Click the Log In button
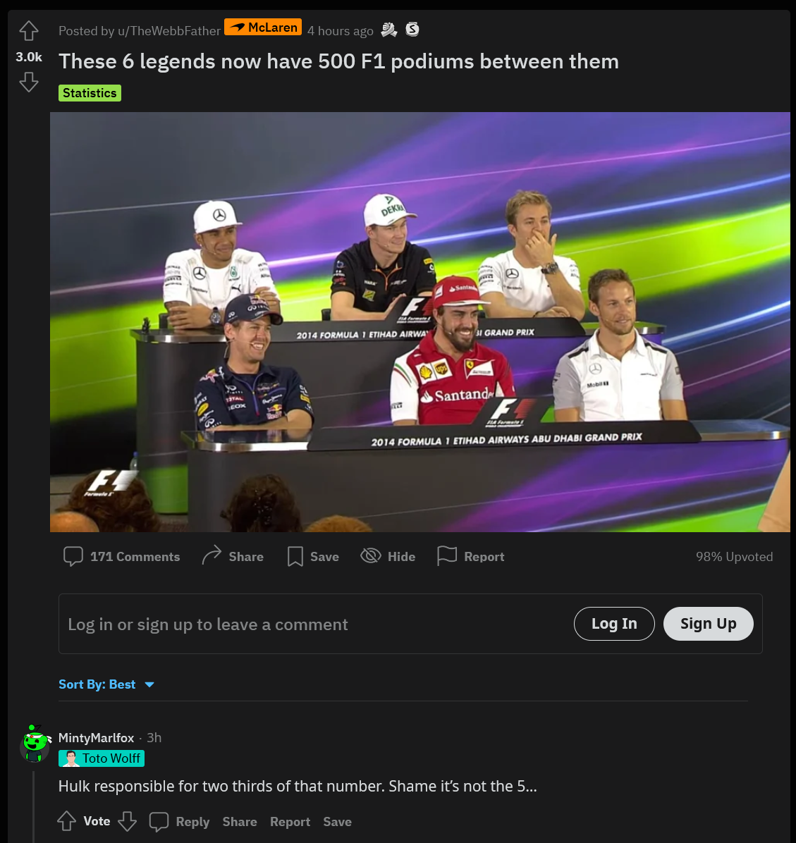796x843 pixels. [x=614, y=624]
